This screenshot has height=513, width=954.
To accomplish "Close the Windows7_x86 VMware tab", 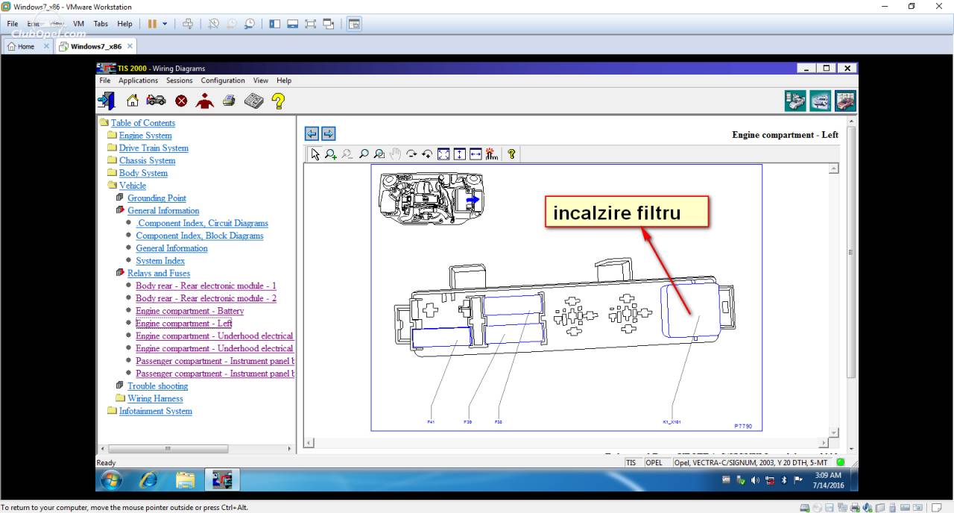I will pyautogui.click(x=130, y=46).
